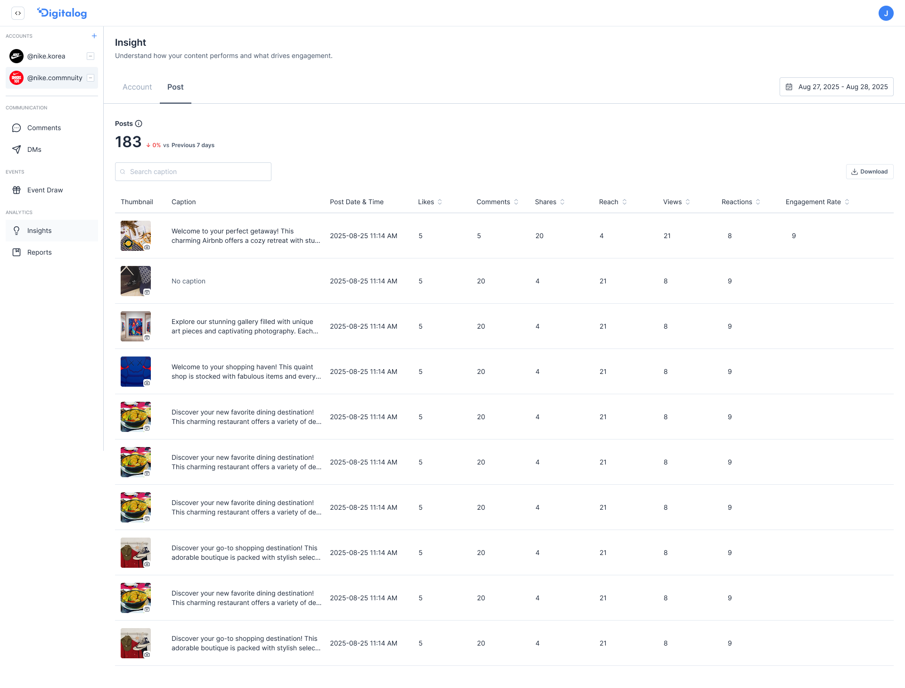Open the user profile avatar menu
Viewport: 905px width, 688px height.
click(x=887, y=13)
